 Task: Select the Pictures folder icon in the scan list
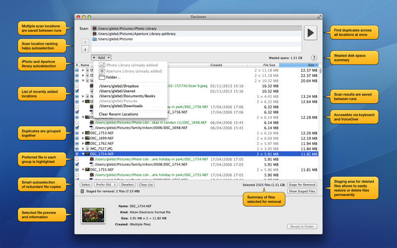(94, 39)
